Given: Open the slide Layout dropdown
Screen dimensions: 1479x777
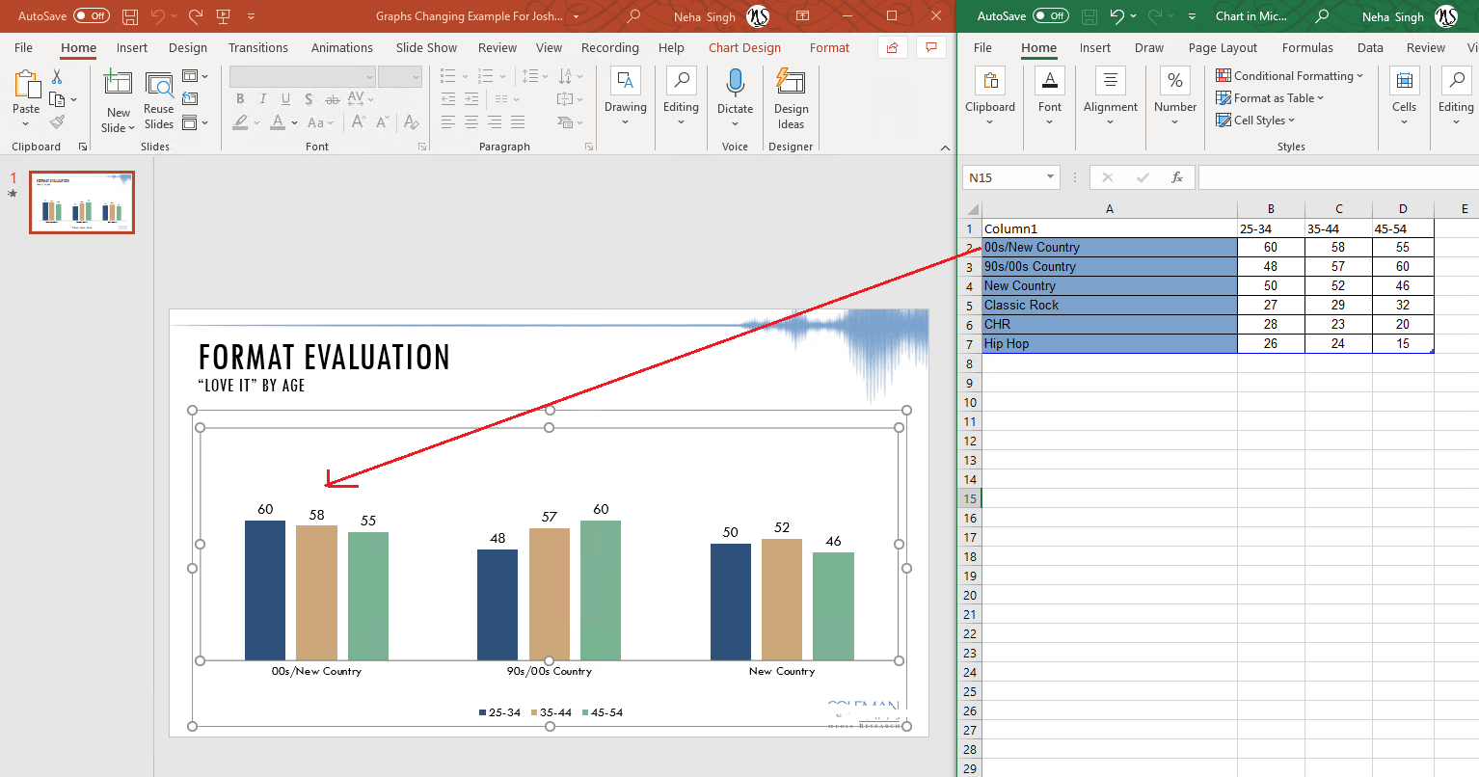Looking at the screenshot, I should [195, 76].
